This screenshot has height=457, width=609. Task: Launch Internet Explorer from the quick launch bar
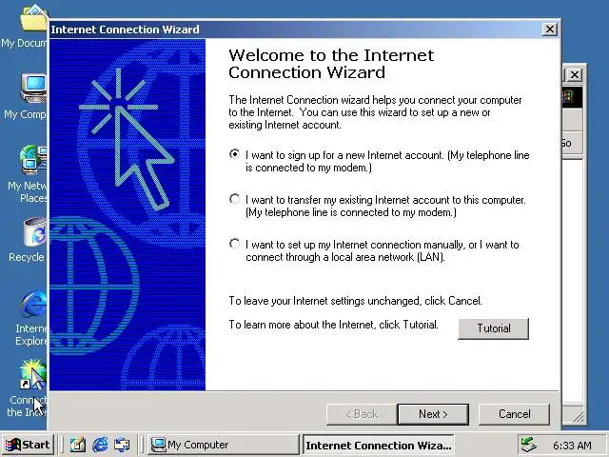pos(100,445)
